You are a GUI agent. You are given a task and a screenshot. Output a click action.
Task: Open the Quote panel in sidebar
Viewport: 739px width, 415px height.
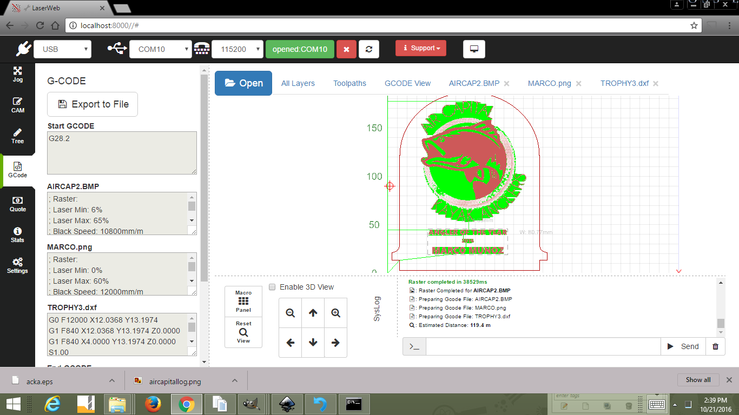coord(18,204)
